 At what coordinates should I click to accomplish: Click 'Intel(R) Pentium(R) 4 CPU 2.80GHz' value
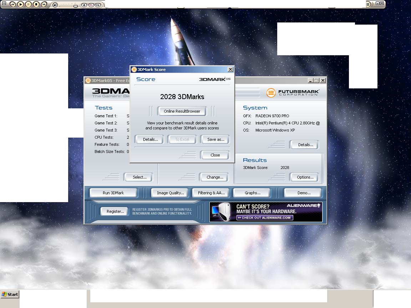click(x=285, y=123)
